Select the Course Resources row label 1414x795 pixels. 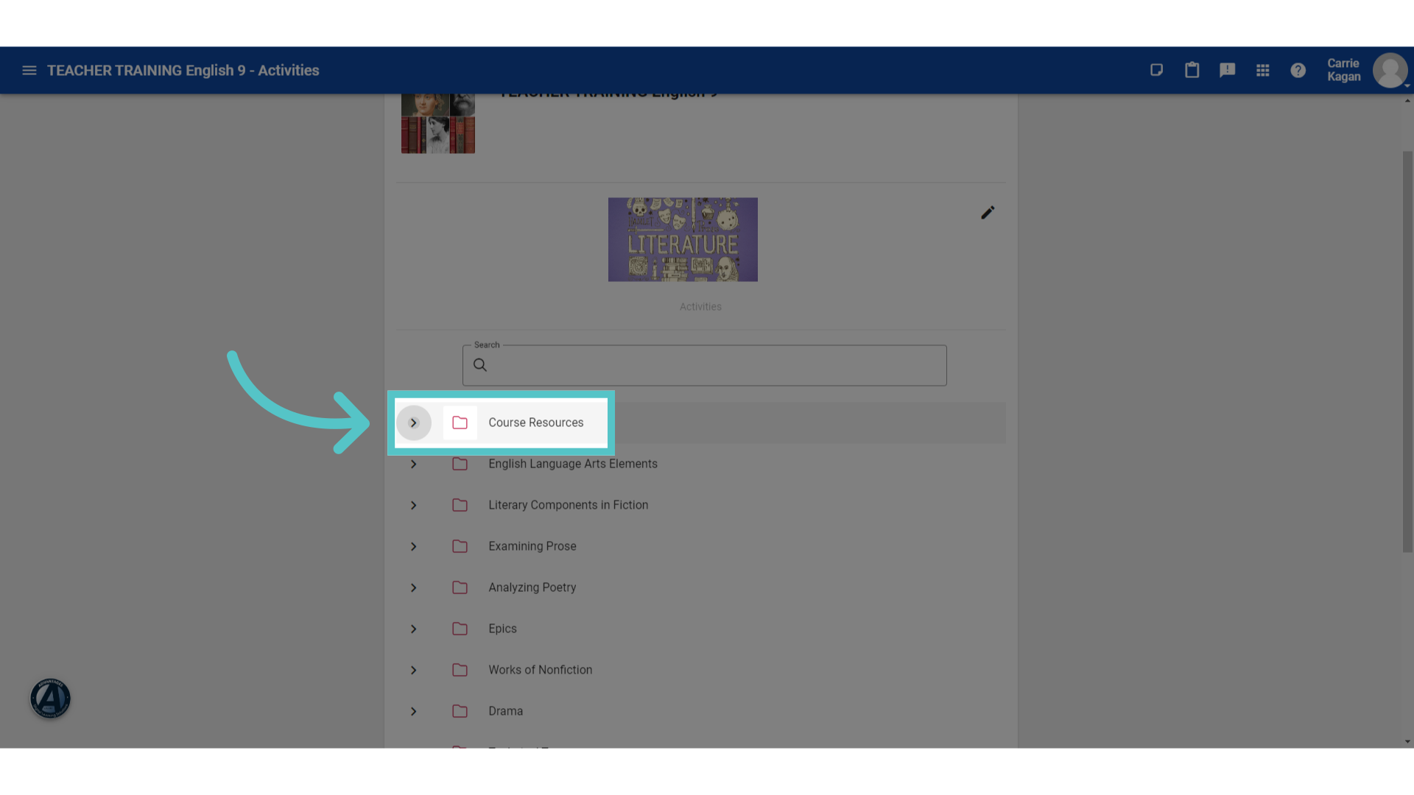(536, 423)
